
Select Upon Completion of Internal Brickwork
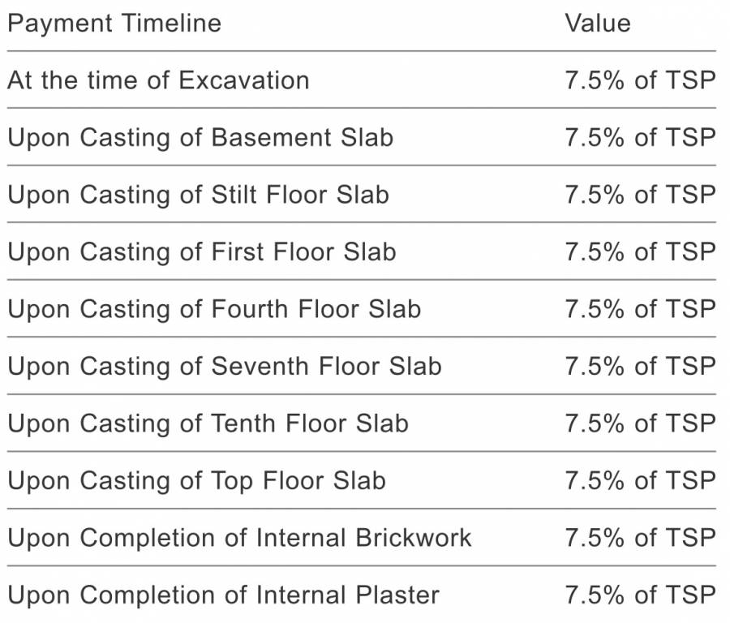click(240, 539)
